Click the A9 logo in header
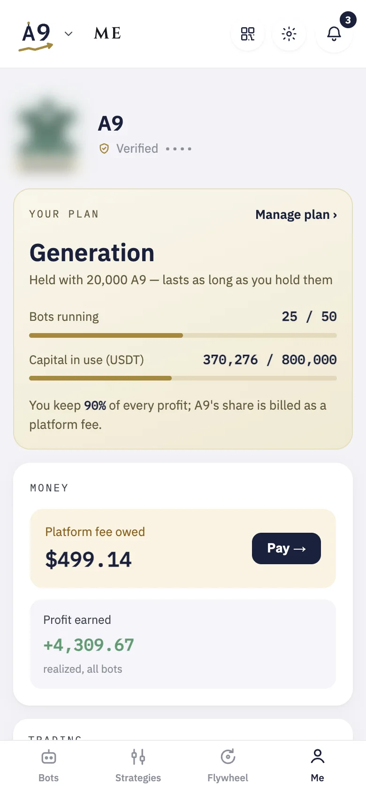Screen dimensions: 366x793 point(36,36)
